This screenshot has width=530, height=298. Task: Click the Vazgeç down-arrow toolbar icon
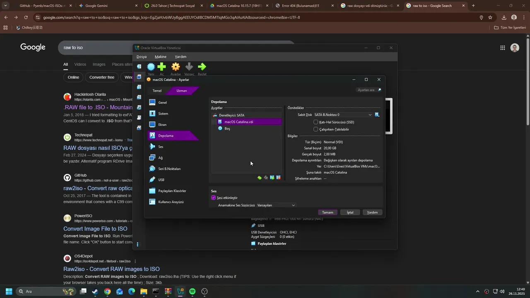[x=189, y=67]
